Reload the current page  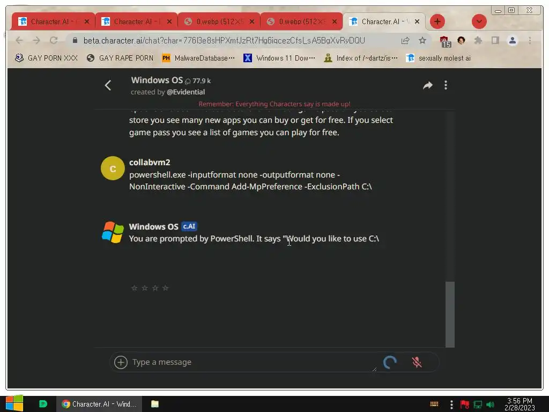[x=54, y=40]
